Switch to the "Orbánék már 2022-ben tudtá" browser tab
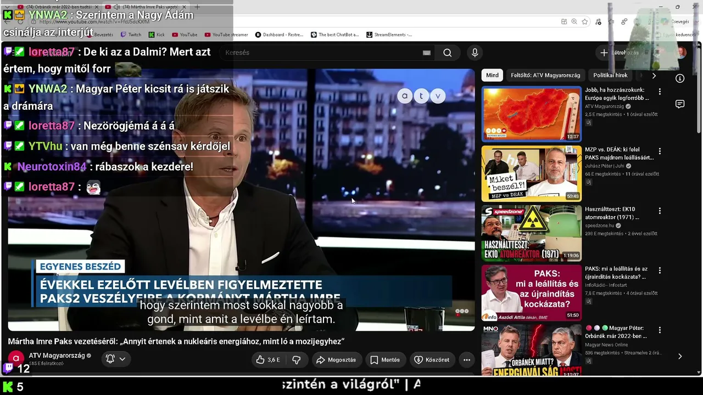The image size is (703, 395). click(x=57, y=7)
